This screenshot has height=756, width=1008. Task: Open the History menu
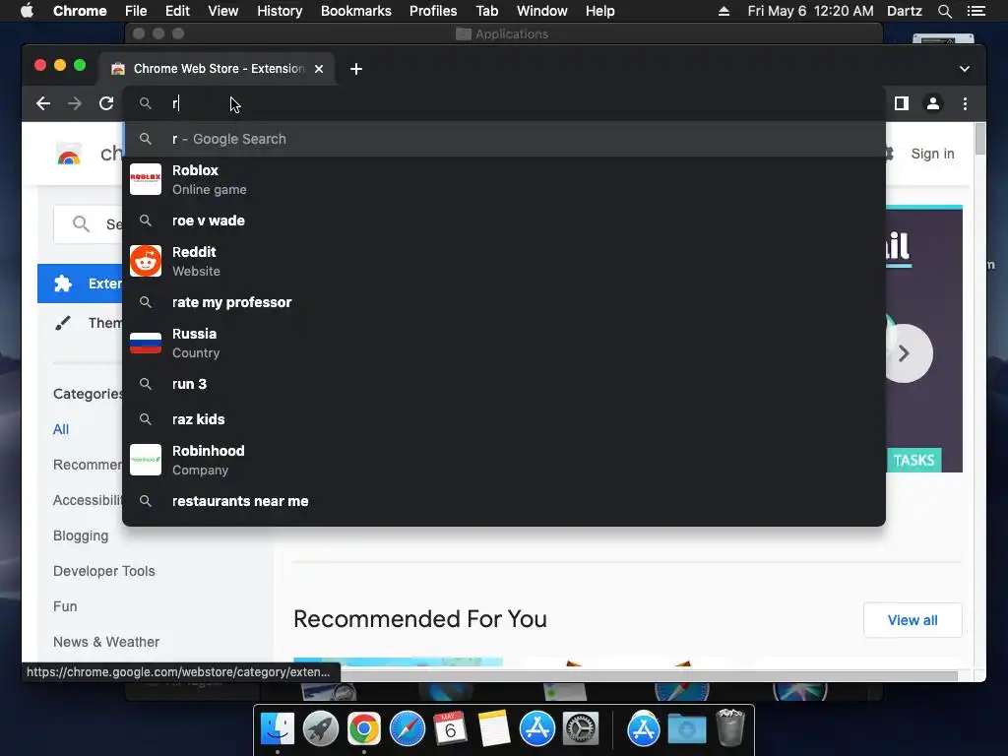click(280, 11)
